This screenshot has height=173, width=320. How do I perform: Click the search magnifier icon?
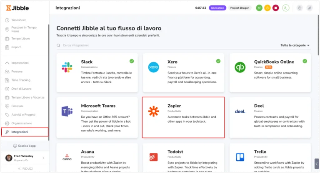coord(58,45)
